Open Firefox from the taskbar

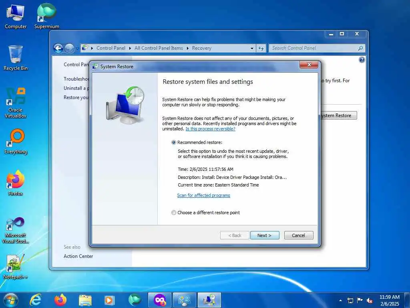click(x=60, y=300)
